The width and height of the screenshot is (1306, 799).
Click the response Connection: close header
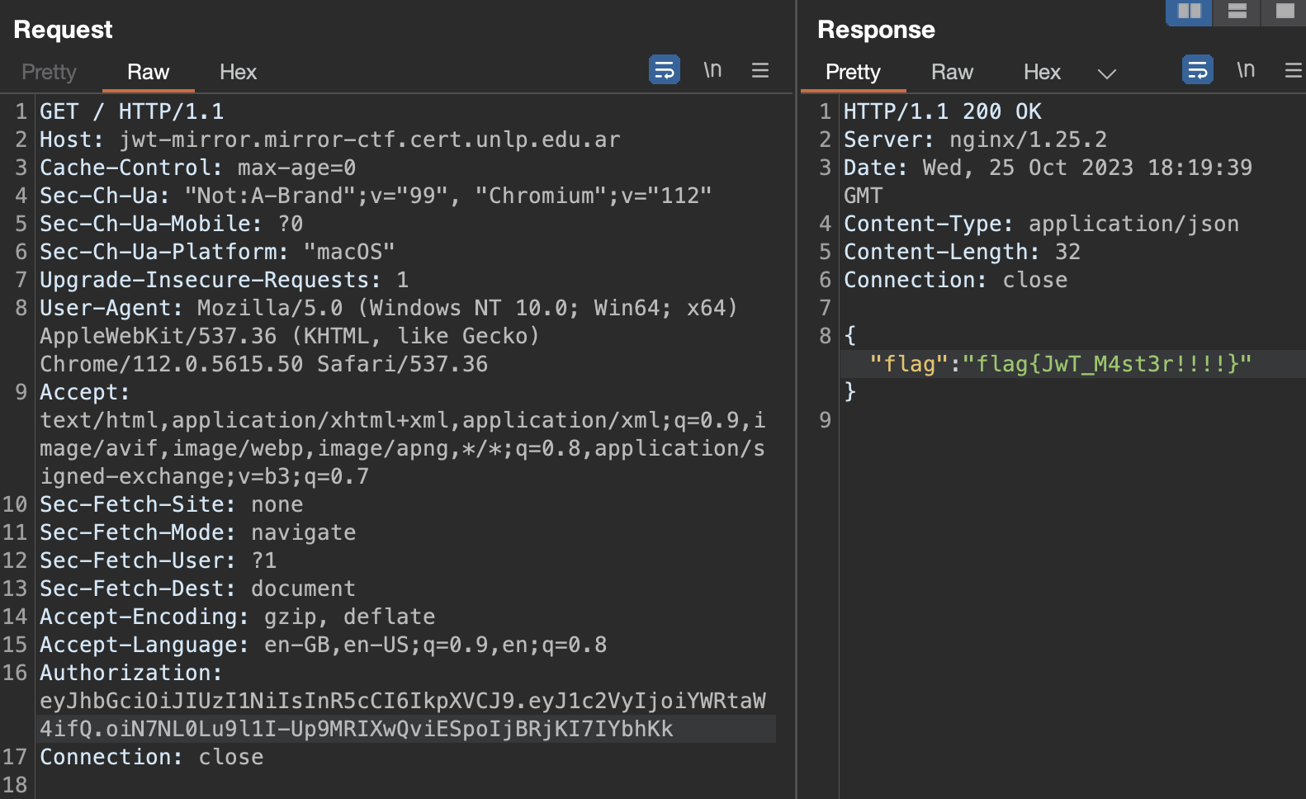point(956,280)
